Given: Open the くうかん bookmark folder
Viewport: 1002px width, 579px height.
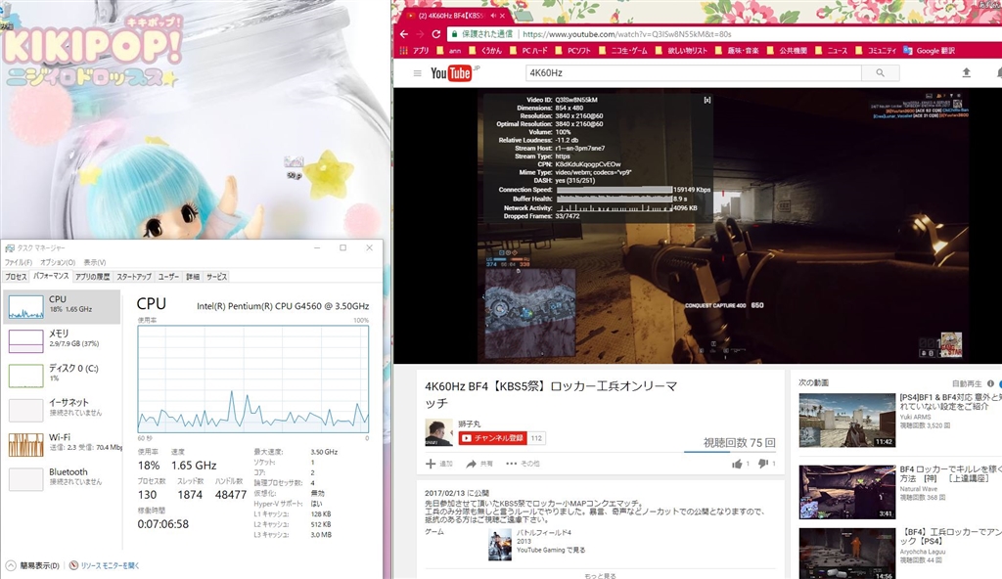Looking at the screenshot, I should coord(486,51).
